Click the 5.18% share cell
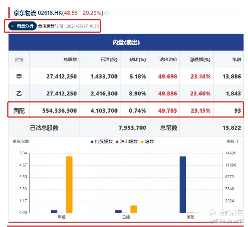The width and height of the screenshot is (248, 227). 138,76
